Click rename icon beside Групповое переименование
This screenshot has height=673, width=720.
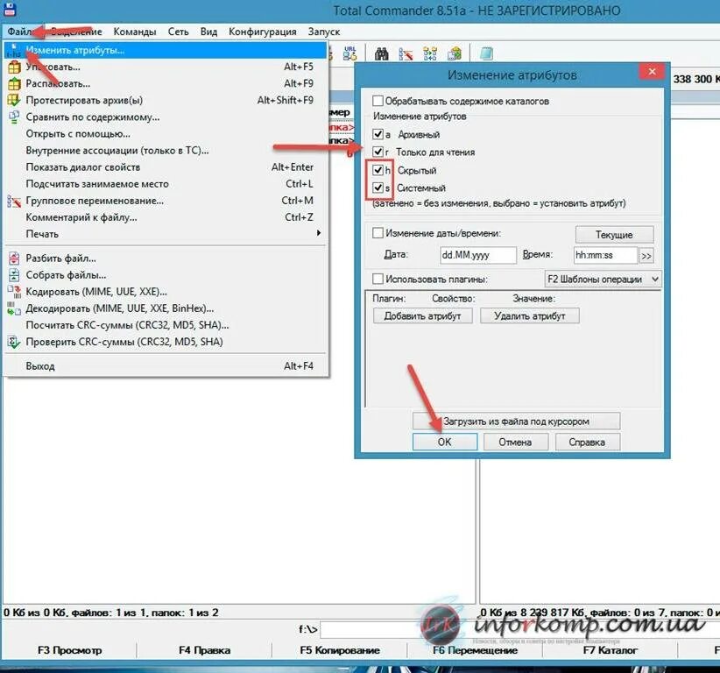coord(14,201)
